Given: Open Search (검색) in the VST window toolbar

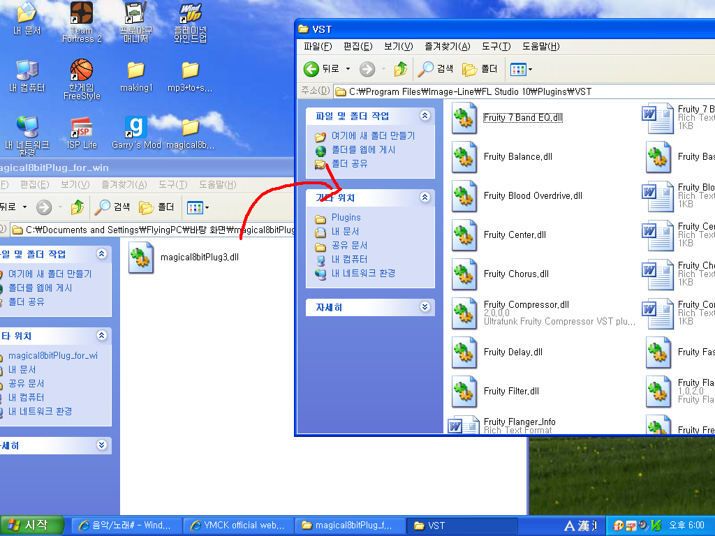Looking at the screenshot, I should click(x=436, y=69).
